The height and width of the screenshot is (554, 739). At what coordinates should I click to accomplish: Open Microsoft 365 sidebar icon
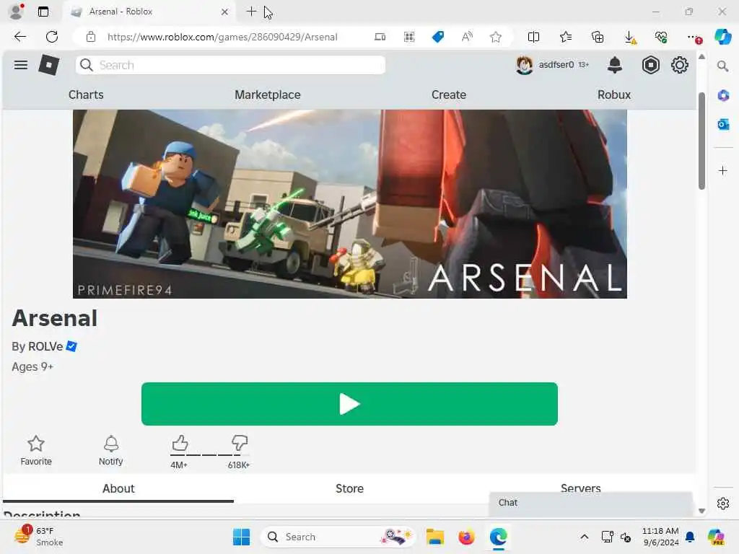[x=723, y=95]
